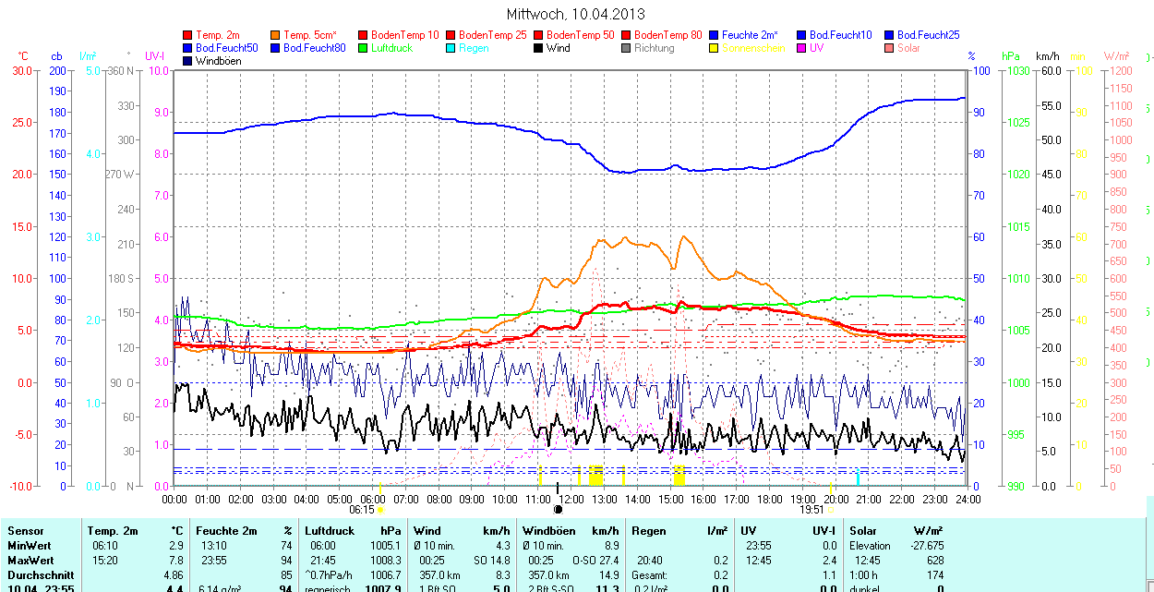Click the blue Feuchte 2m* legend swatch

[714, 35]
